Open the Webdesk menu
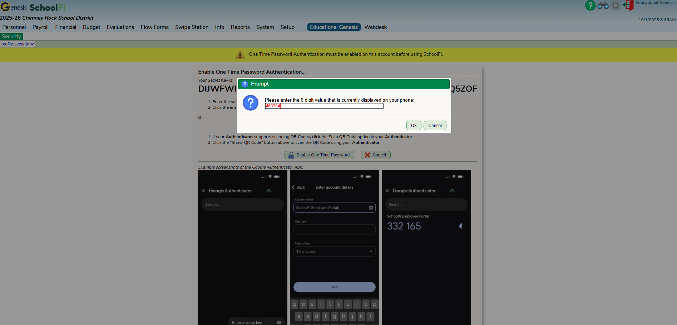Image resolution: width=677 pixels, height=325 pixels. click(x=375, y=27)
